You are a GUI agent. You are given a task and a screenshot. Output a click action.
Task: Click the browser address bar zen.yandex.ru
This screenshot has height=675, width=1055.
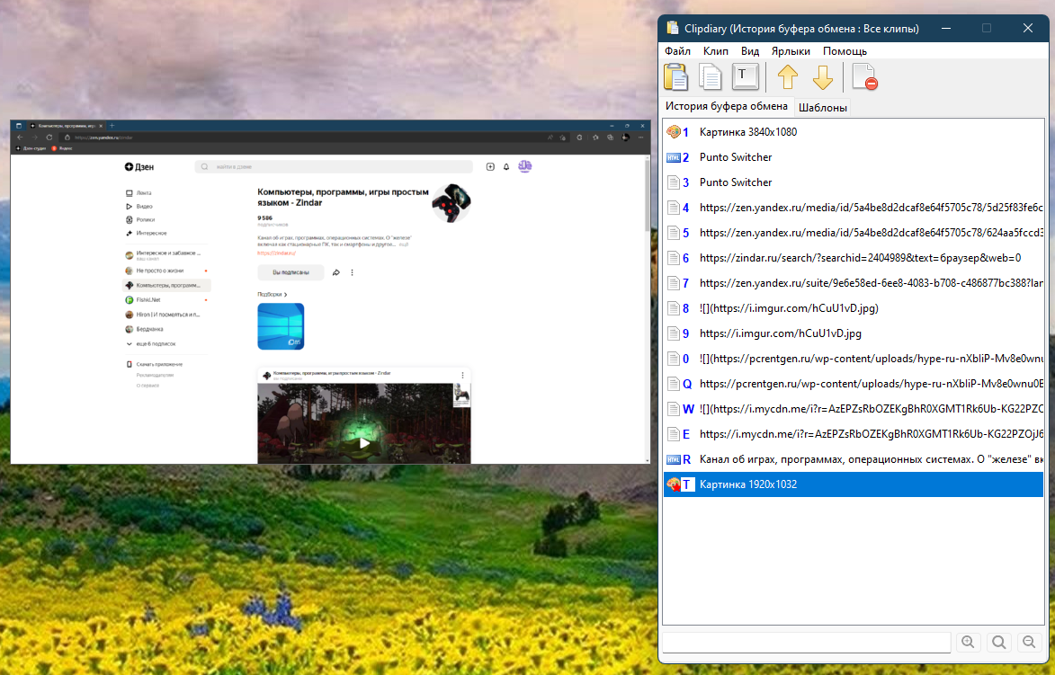tap(303, 138)
